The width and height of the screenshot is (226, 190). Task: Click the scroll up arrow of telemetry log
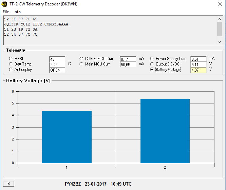coord(220,19)
